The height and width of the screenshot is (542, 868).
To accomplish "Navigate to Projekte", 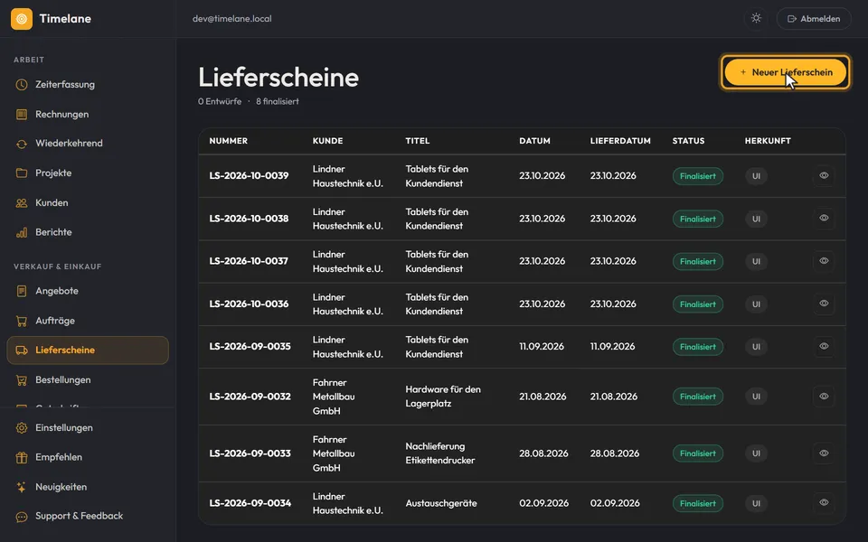I will click(x=88, y=173).
